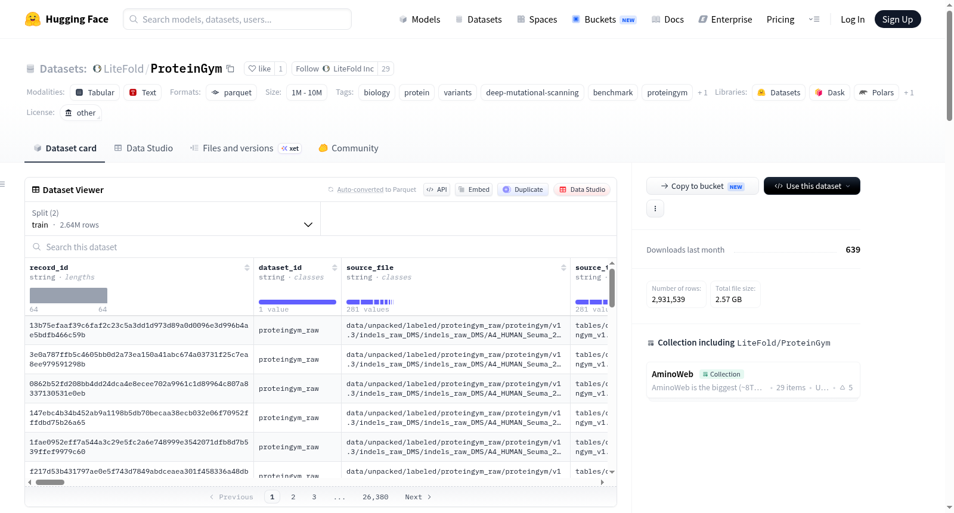Viewport: 954px width, 513px height.
Task: Copy the dataset name with the copy icon
Action: tap(230, 69)
